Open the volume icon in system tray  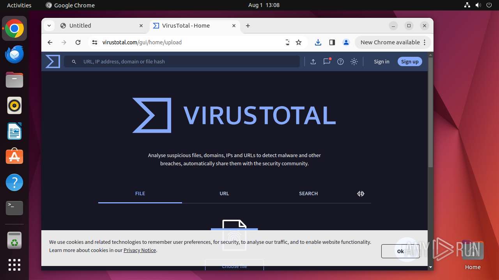(x=478, y=5)
